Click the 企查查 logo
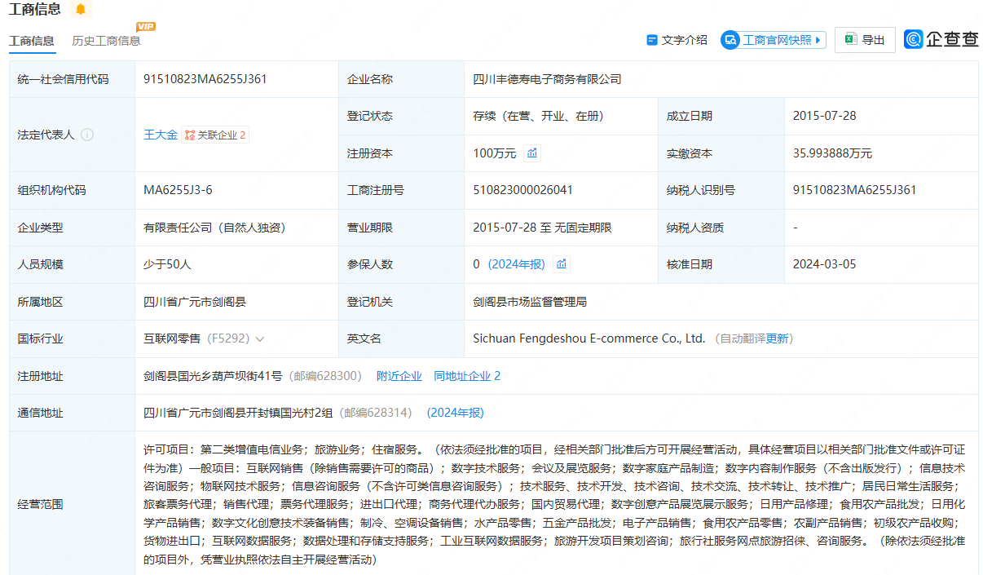This screenshot has height=575, width=983. click(941, 40)
